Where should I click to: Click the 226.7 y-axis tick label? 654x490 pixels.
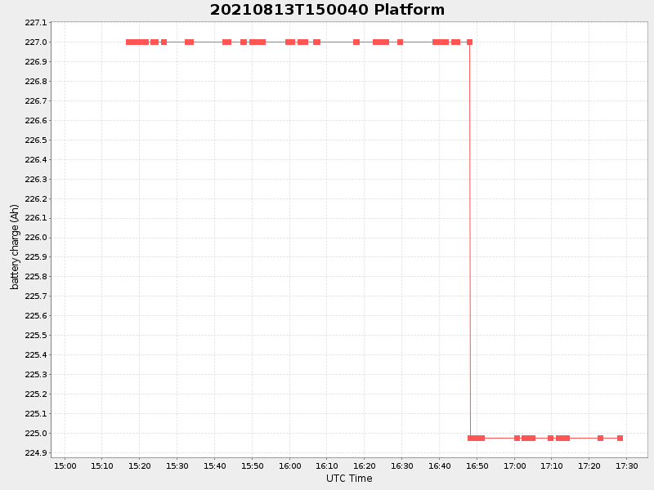click(36, 100)
